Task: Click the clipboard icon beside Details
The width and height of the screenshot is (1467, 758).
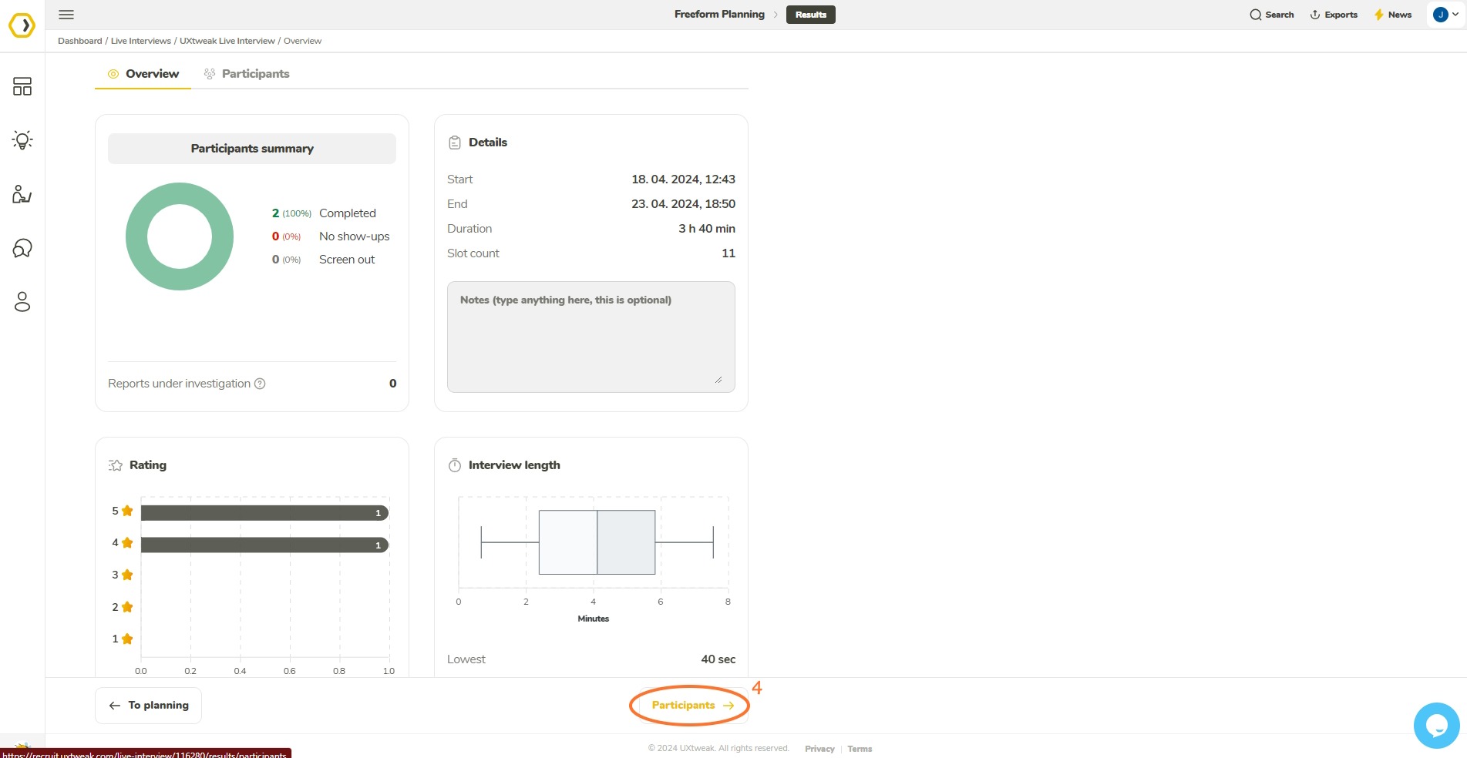Action: (455, 142)
